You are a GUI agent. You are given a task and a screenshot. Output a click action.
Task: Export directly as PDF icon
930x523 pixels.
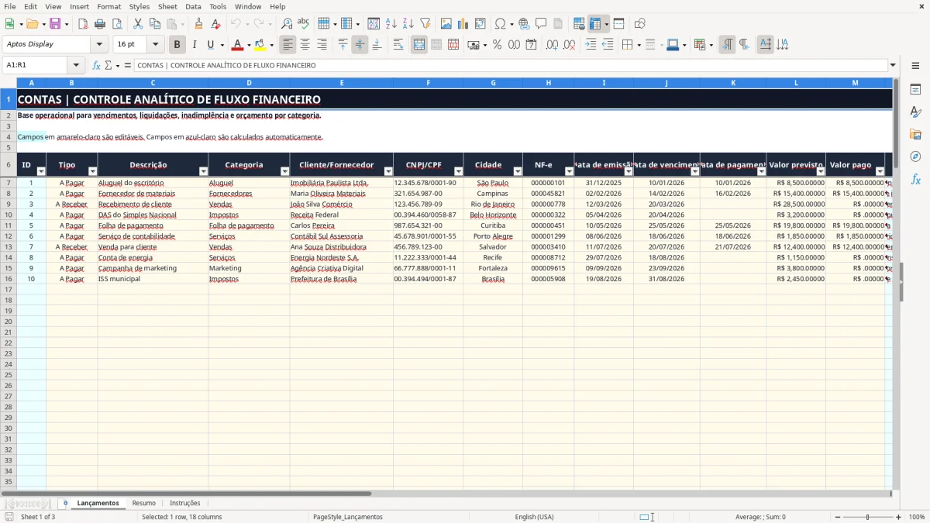83,24
